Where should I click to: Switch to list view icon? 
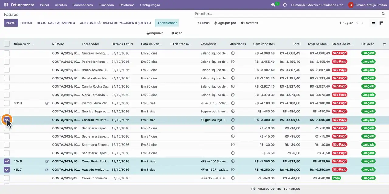374,23
